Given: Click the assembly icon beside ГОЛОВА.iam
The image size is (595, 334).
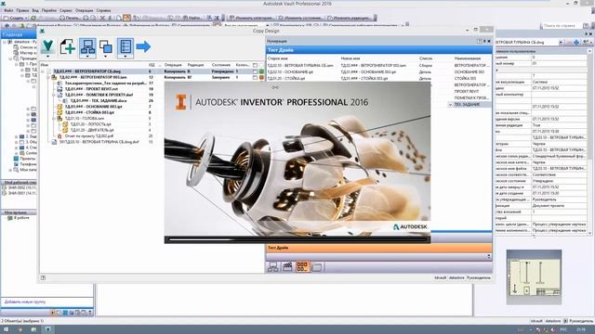Looking at the screenshot, I should (59, 118).
